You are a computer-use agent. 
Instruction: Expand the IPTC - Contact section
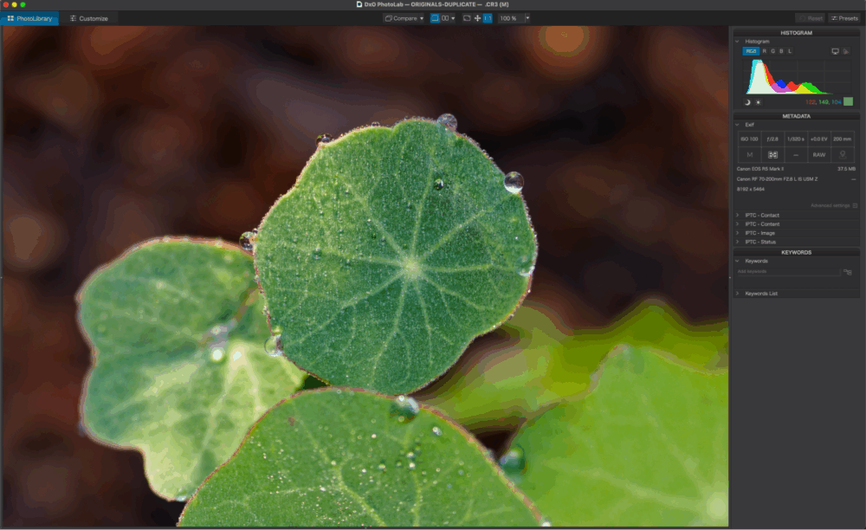[762, 215]
